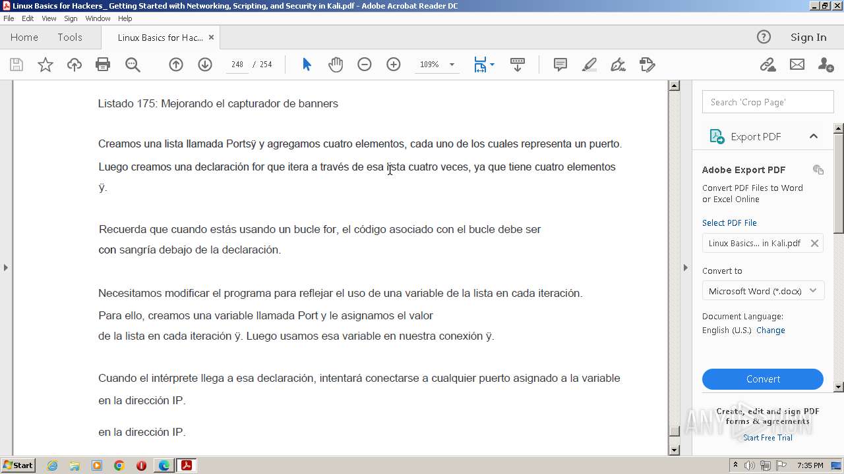Select the Highlight text pen
Screen dimensions: 844x474
point(589,65)
